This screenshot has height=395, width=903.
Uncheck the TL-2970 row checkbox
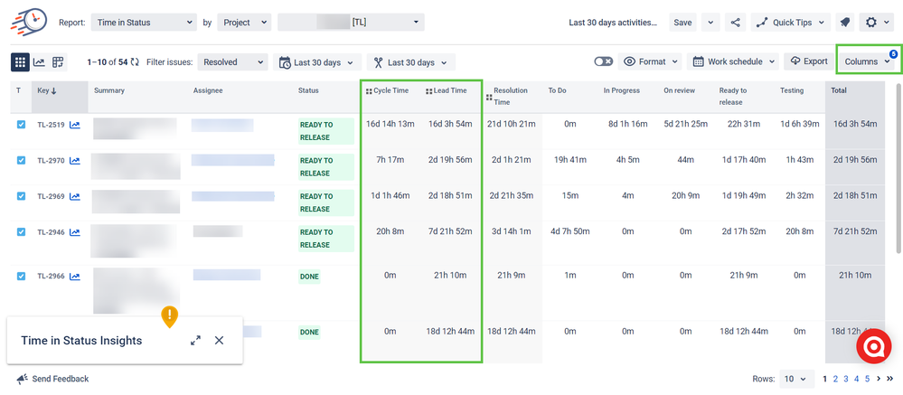[22, 160]
